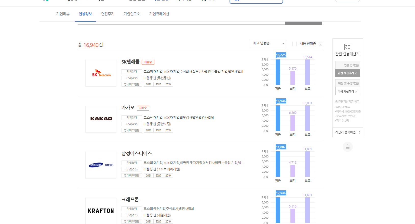Click the KRAFTON logo thumbnail
The height and width of the screenshot is (224, 415).
[101, 211]
